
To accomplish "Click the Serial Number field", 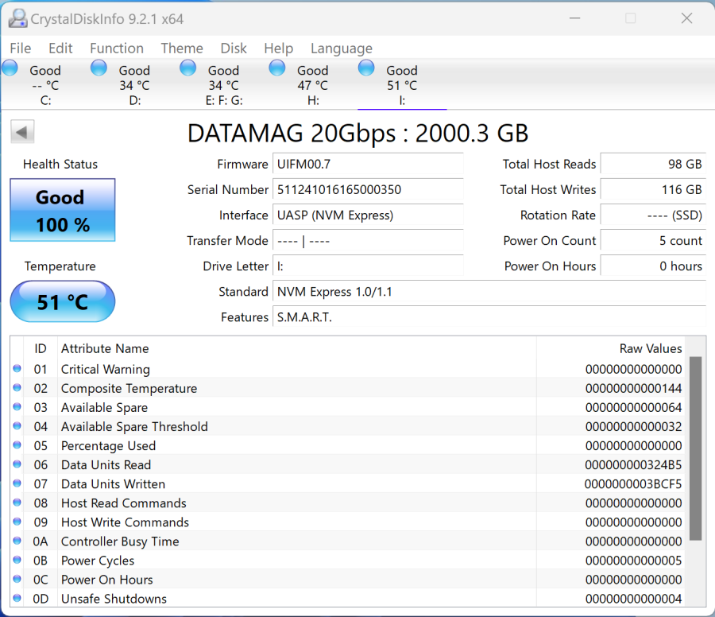I will [x=368, y=189].
